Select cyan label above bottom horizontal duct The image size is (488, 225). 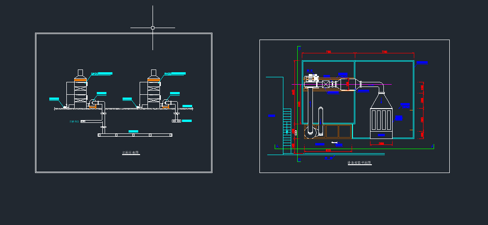(x=133, y=131)
